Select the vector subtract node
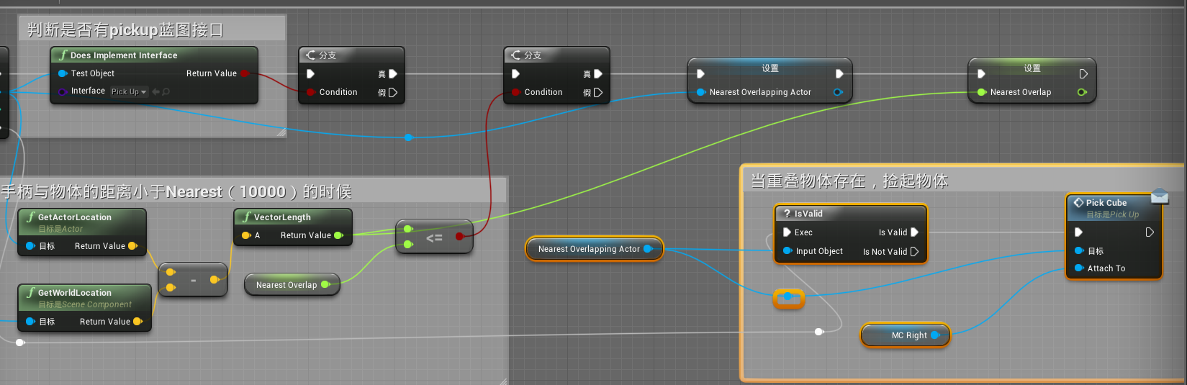The height and width of the screenshot is (385, 1187). click(x=193, y=280)
